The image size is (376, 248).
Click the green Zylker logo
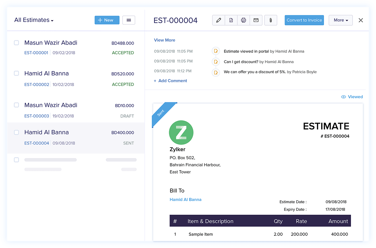point(181,132)
